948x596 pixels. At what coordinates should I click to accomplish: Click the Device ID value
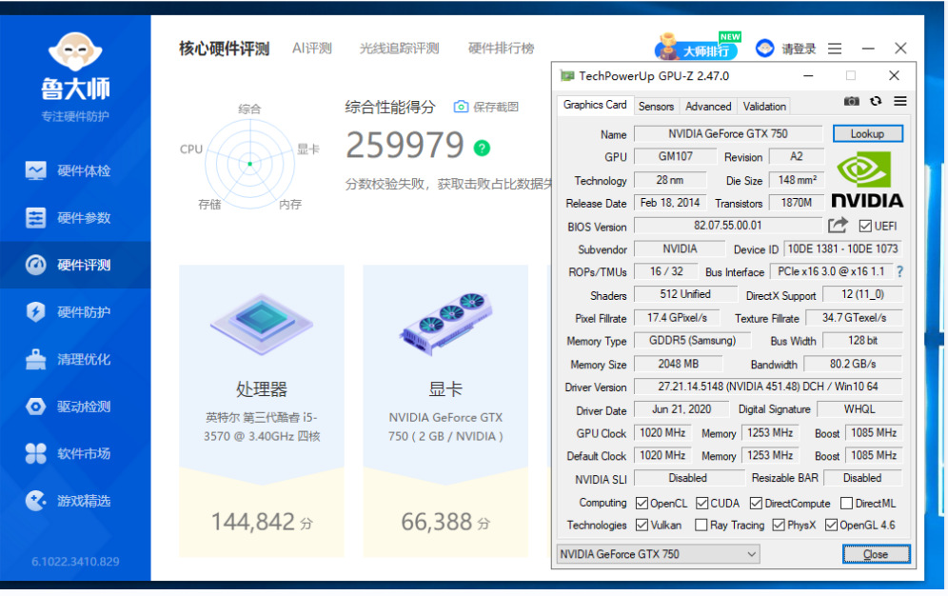coord(842,249)
